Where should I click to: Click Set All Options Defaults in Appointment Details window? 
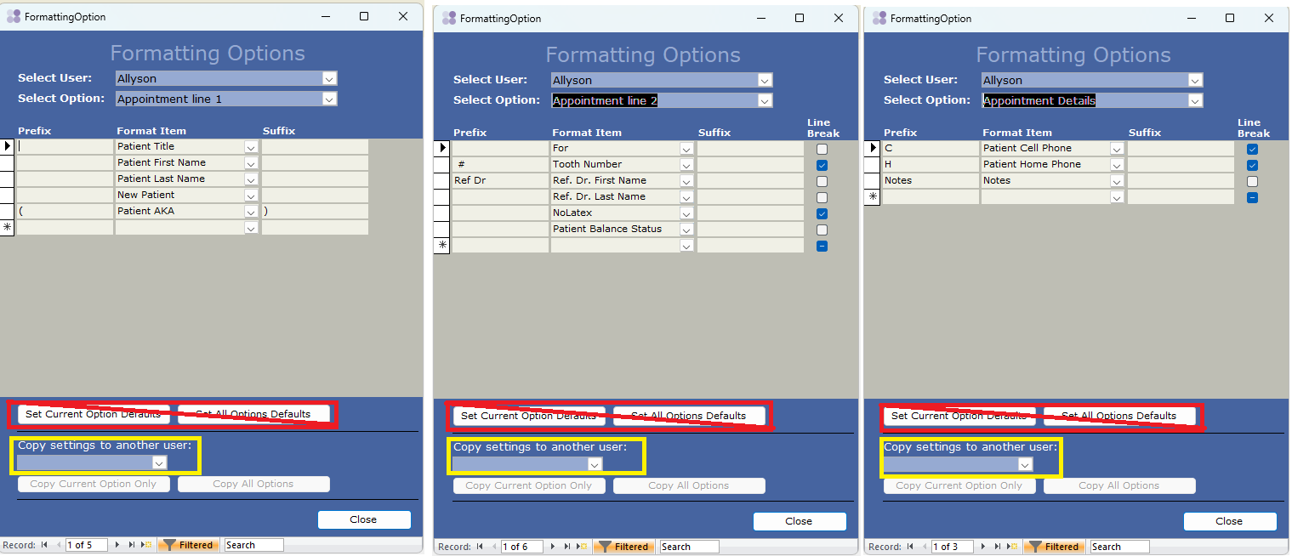(1118, 416)
